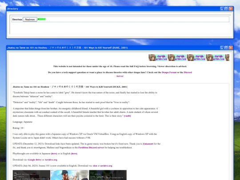
Task: Click the Read more button in the Directory window
Action: (x=30, y=20)
